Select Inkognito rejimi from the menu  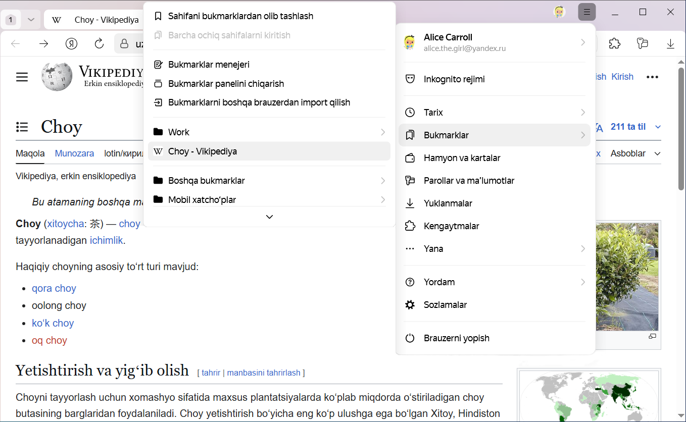coord(454,79)
